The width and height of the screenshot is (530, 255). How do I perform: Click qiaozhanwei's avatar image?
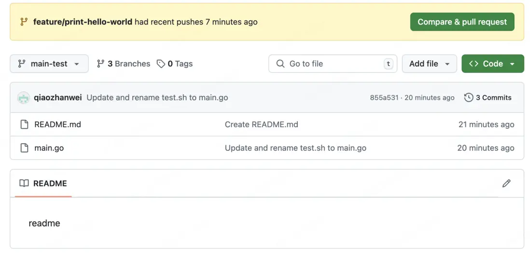pos(24,98)
